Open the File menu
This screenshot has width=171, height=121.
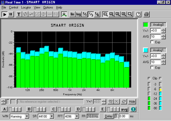pyautogui.click(x=4, y=8)
